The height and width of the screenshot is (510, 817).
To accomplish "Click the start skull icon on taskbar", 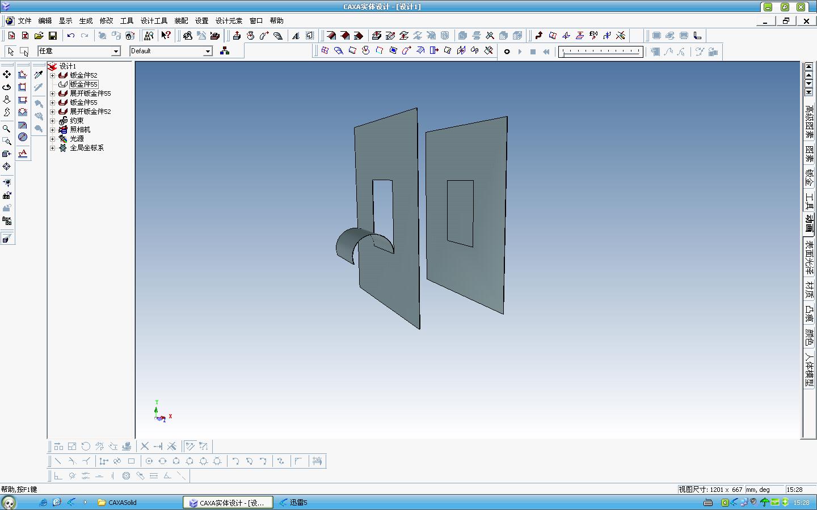I will point(9,502).
